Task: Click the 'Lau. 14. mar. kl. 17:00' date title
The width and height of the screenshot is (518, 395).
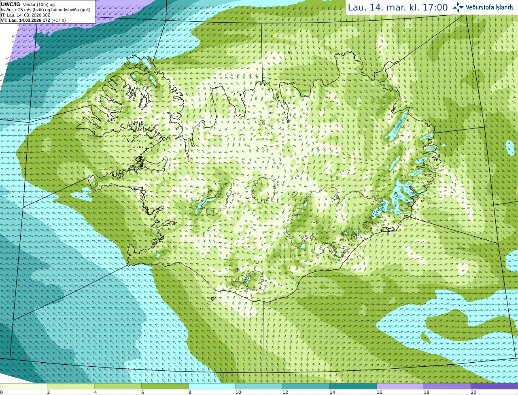Action: point(398,7)
